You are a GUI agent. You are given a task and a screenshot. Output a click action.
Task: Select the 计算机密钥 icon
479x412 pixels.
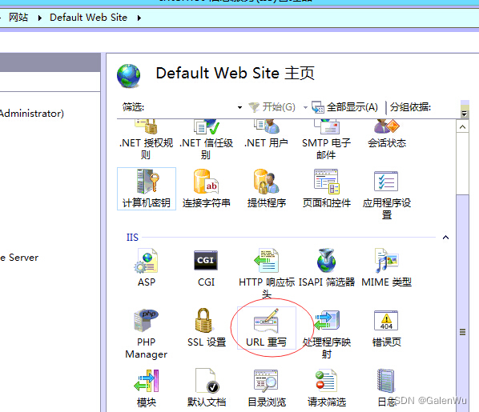[x=147, y=189]
